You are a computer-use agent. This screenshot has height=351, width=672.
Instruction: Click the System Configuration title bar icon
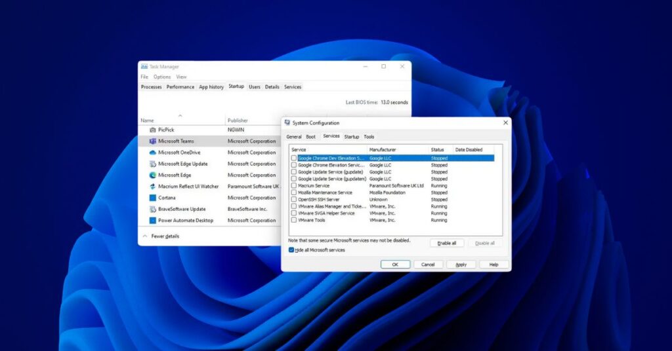coord(287,122)
